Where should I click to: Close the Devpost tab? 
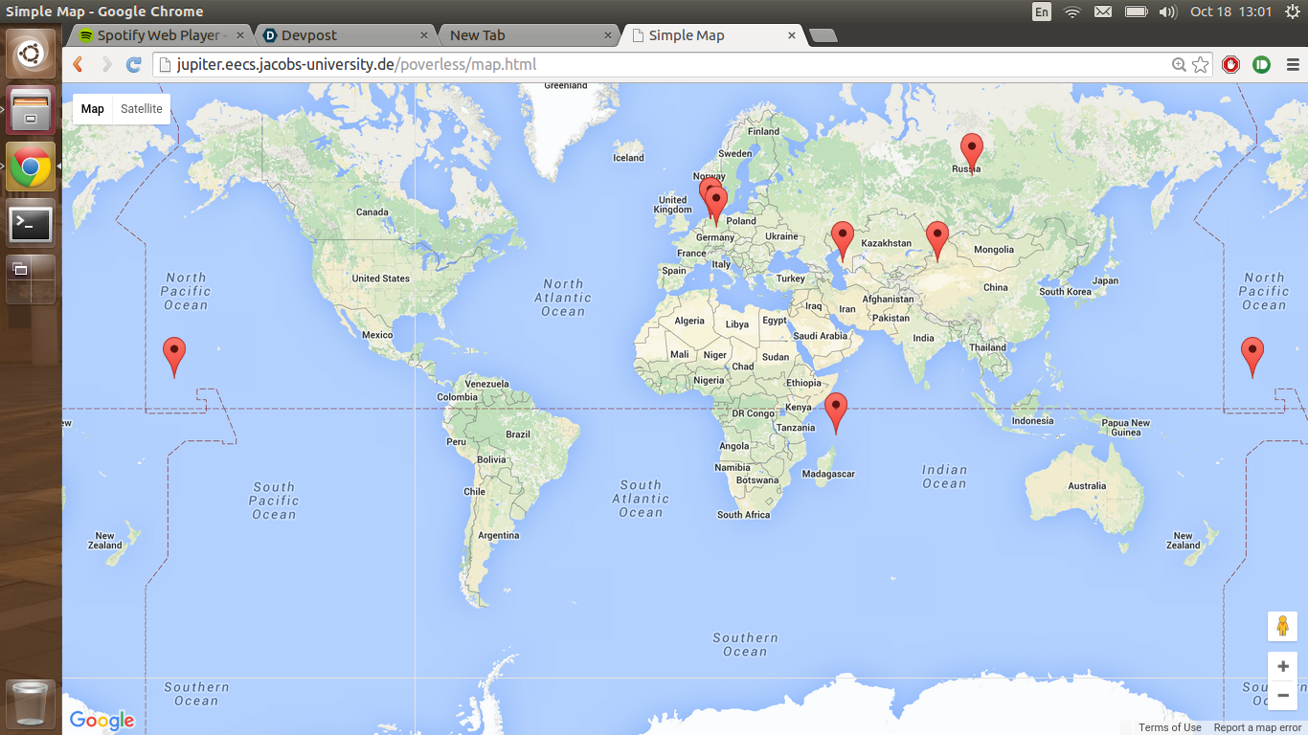coord(424,35)
